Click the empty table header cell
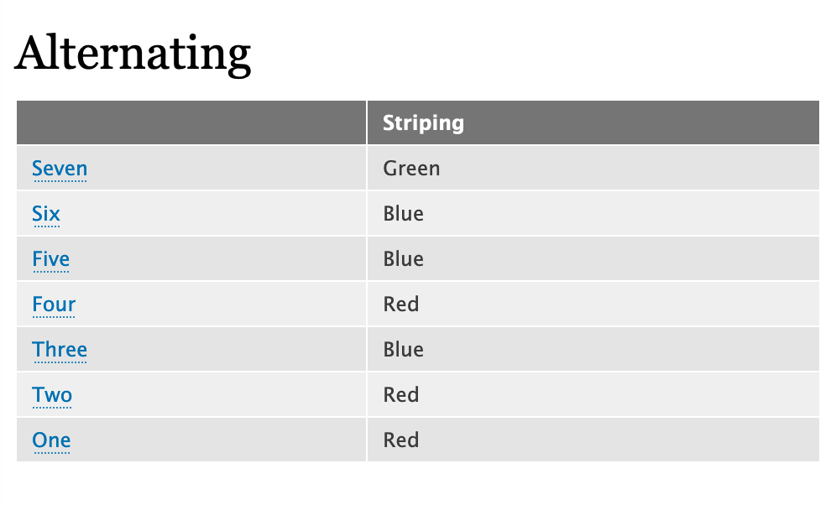Image resolution: width=836 pixels, height=505 pixels. 191,122
